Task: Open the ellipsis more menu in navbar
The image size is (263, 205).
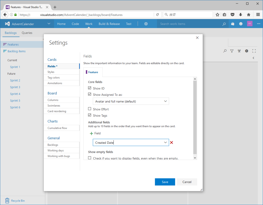Action: tap(258, 24)
